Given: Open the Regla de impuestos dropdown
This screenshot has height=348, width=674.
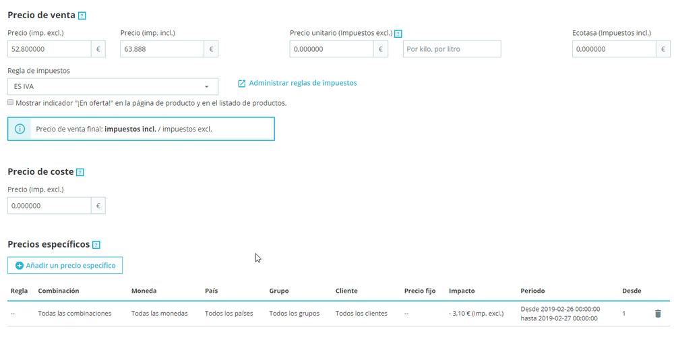Looking at the screenshot, I should point(113,86).
